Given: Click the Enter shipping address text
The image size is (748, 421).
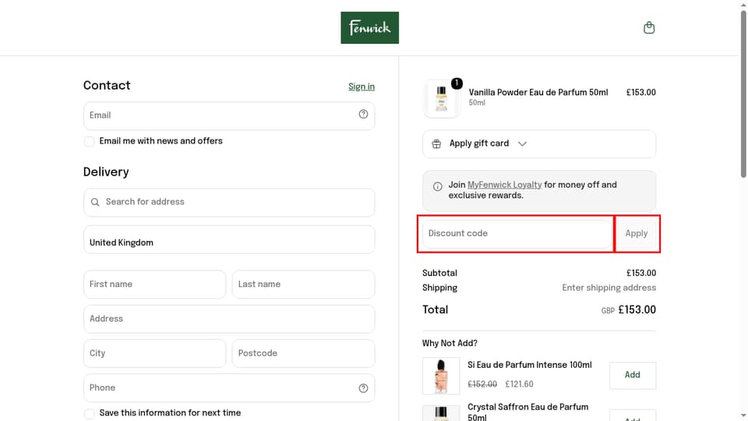Looking at the screenshot, I should [609, 288].
